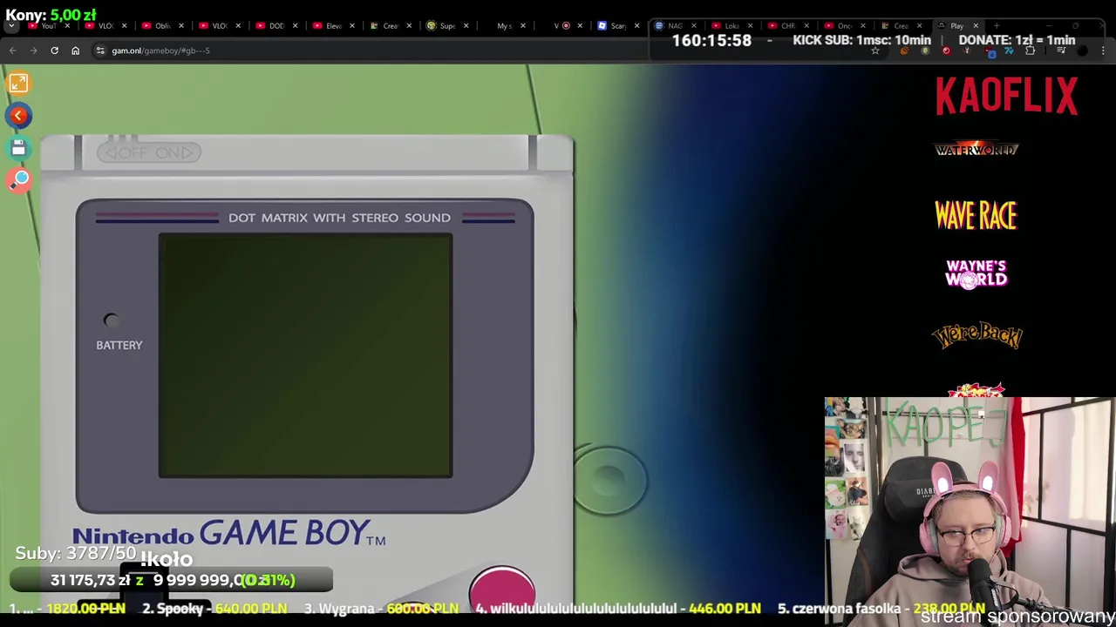
Task: Open the media control playlist icon
Action: pos(1061,51)
